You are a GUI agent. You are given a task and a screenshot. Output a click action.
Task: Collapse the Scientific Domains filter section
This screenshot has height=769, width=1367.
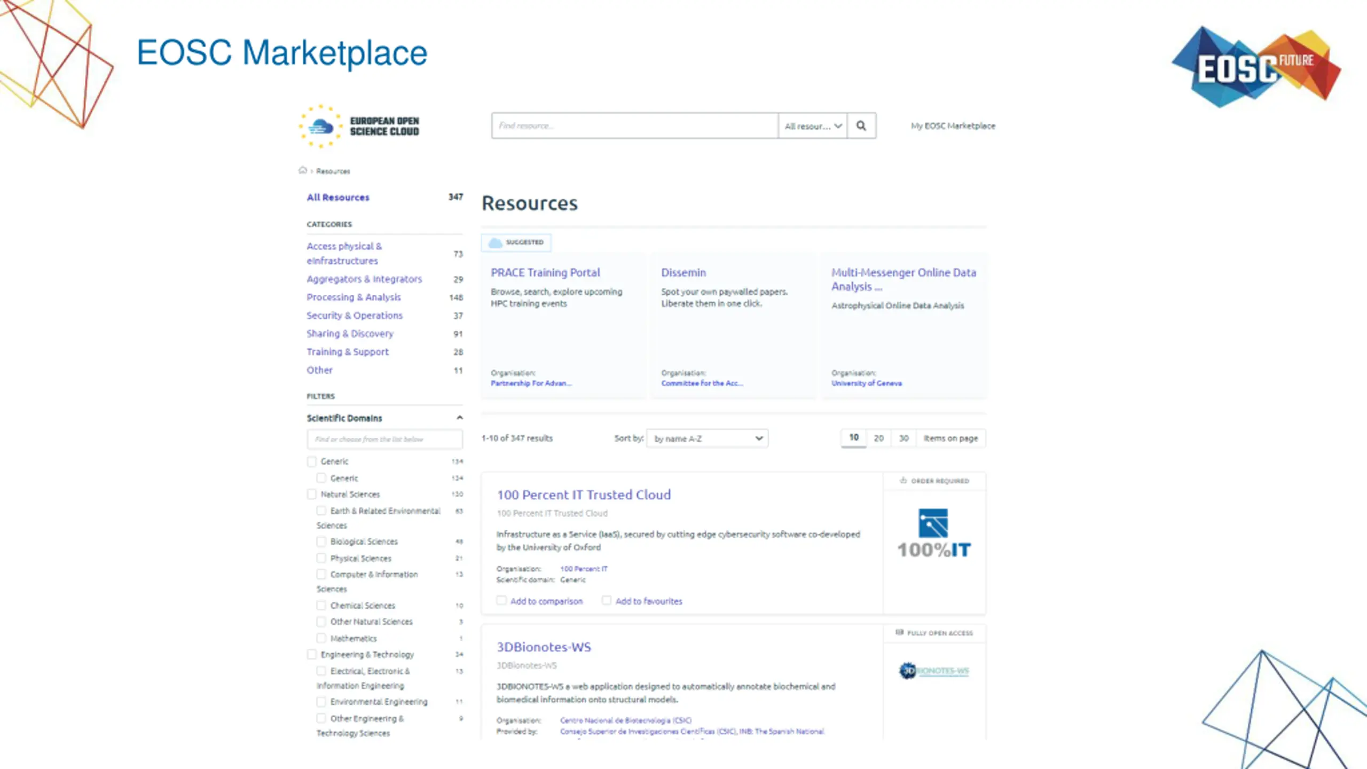[x=459, y=418]
